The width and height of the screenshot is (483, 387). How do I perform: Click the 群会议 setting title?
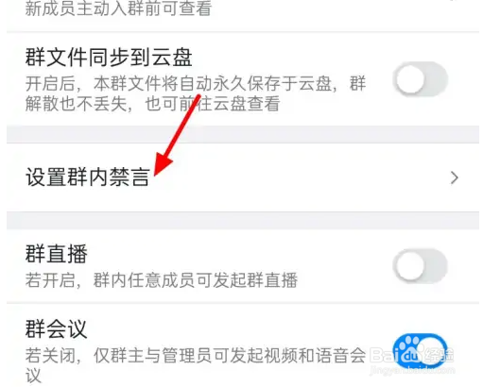click(56, 328)
